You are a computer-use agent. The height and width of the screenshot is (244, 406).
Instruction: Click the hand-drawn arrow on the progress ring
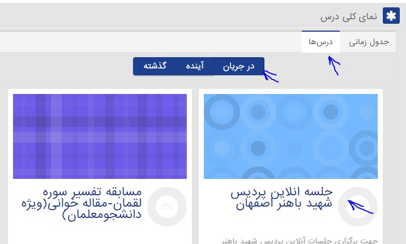[x=362, y=207]
